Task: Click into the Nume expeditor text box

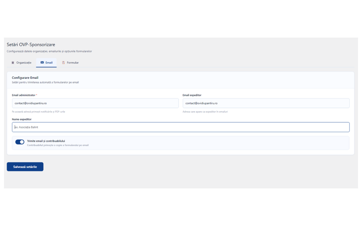Action: [x=181, y=127]
